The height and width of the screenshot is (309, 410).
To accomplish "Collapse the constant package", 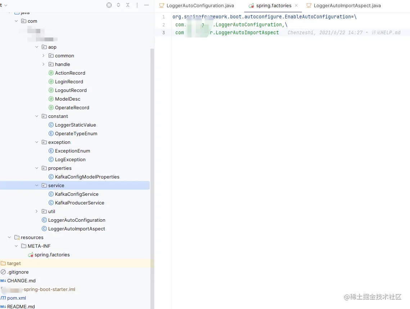I will pyautogui.click(x=37, y=116).
